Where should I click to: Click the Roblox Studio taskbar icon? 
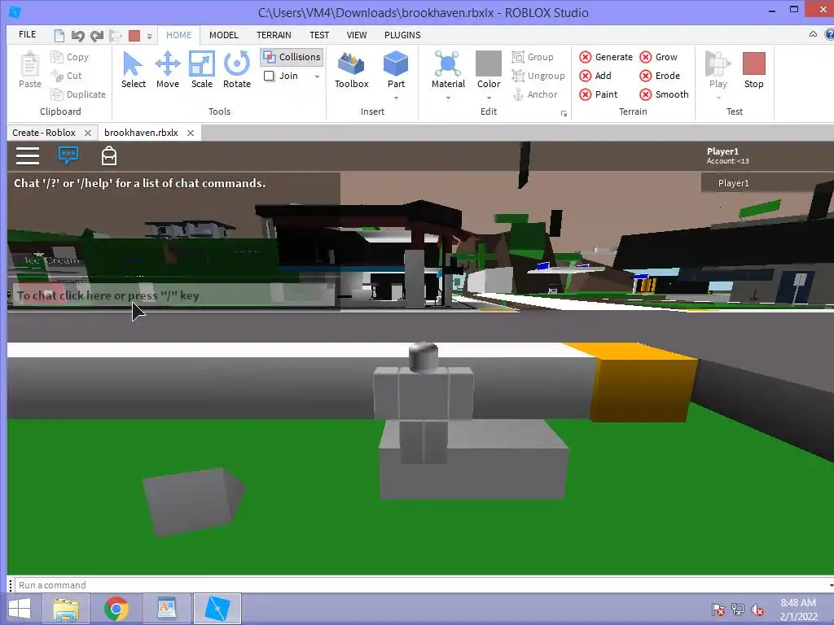(217, 609)
